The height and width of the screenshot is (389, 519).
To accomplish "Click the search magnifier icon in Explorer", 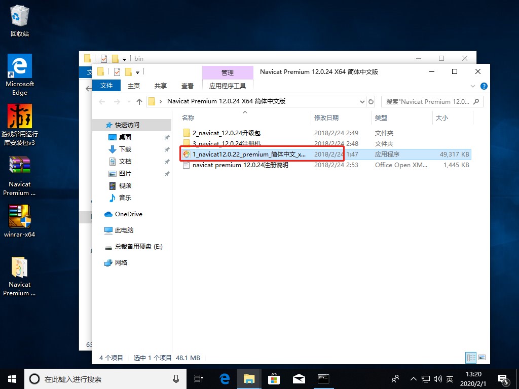I will [476, 101].
